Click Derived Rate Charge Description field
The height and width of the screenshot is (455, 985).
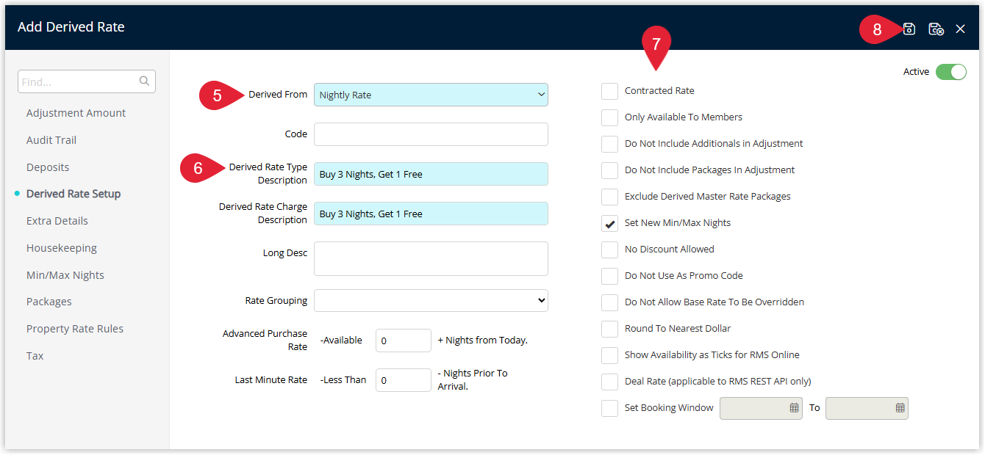point(431,214)
